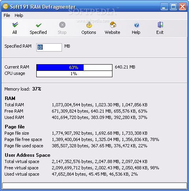The width and height of the screenshot is (189, 191).
Task: Click the Free RAM row value
Action: [x=99, y=111]
